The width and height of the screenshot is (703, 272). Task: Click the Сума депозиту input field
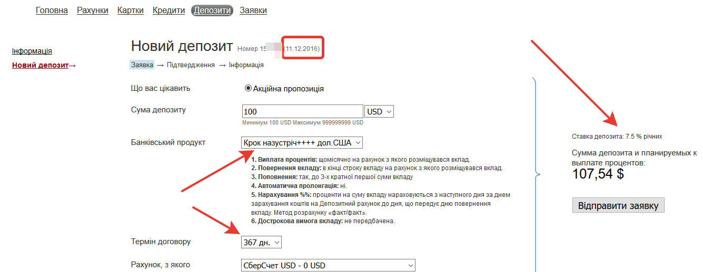click(302, 112)
